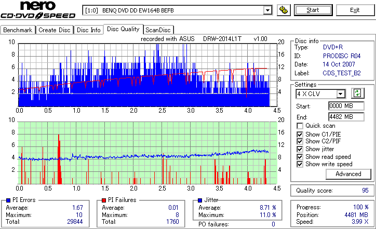Screen dimensions: 376x229
Task: Click the End position field 4482 MB
Action: coord(346,117)
